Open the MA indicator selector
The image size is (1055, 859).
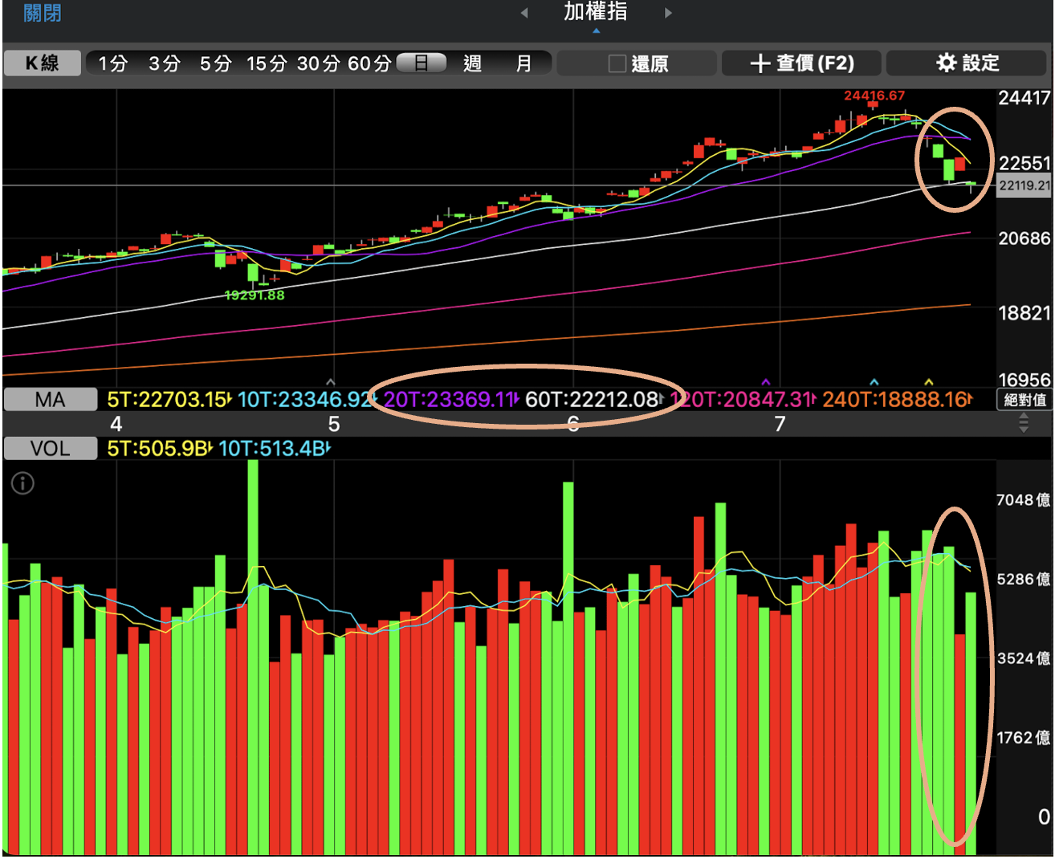tap(50, 400)
